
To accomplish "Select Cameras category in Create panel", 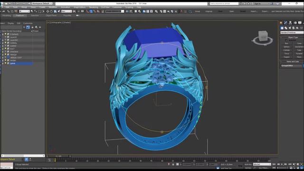I will coord(294,28).
